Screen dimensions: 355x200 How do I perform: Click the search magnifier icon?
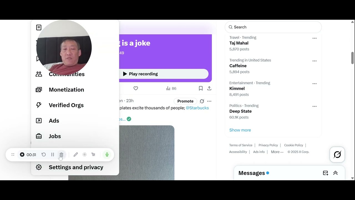230,27
